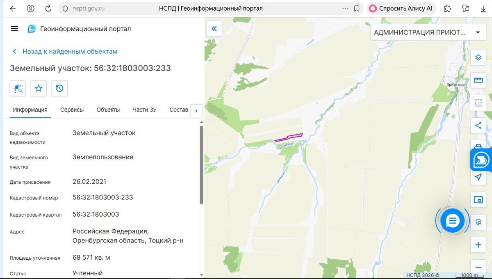This screenshot has height=279, width=492.
Task: Reload the page
Action: (x=48, y=9)
